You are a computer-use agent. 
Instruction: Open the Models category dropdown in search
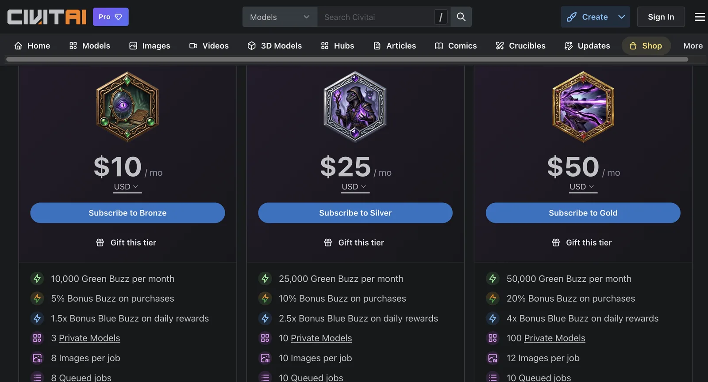tap(280, 17)
